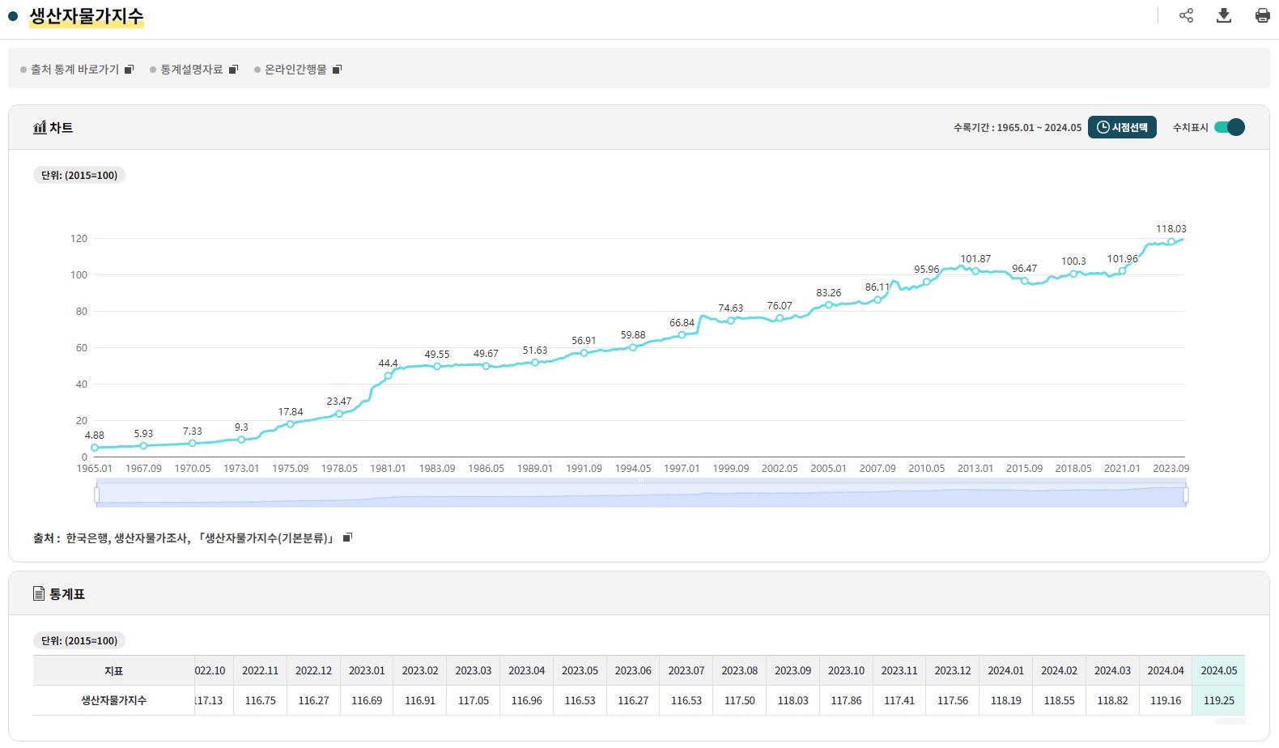
Task: Click the table unit label 단위: (2015=100)
Action: (x=79, y=640)
